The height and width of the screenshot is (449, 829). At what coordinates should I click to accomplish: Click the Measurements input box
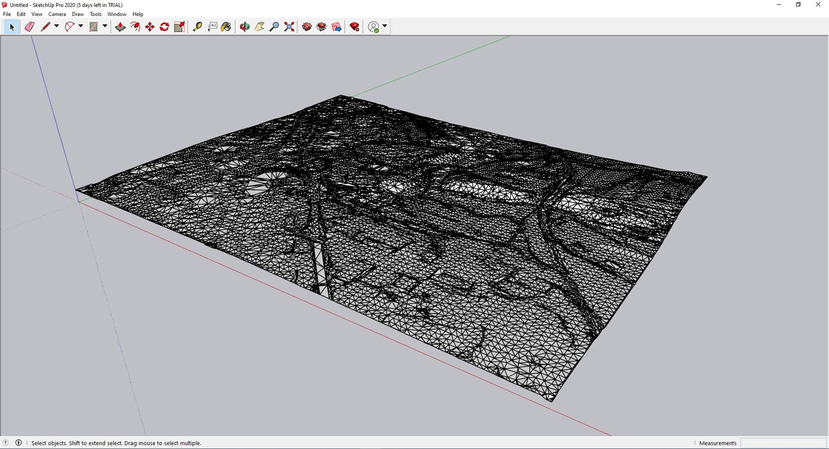[783, 443]
